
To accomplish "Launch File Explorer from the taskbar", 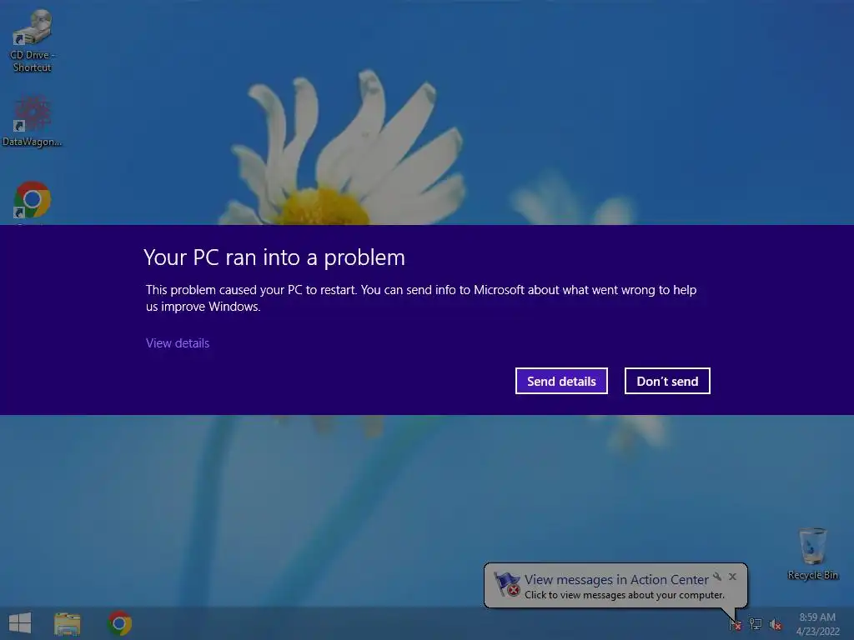I will click(x=67, y=623).
